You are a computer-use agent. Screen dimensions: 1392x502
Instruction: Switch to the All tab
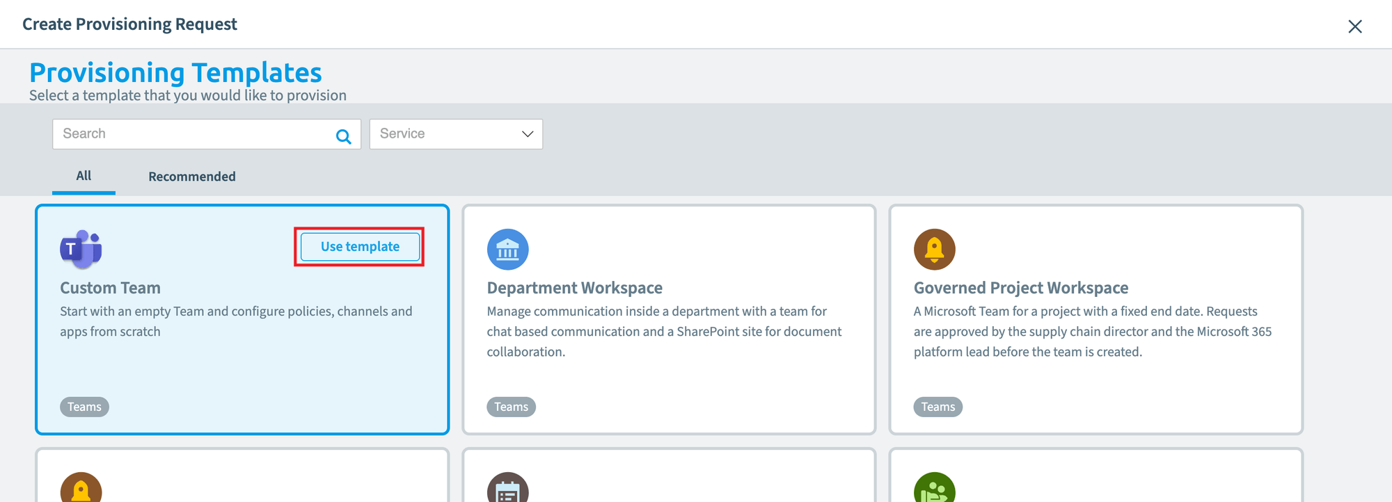click(84, 176)
